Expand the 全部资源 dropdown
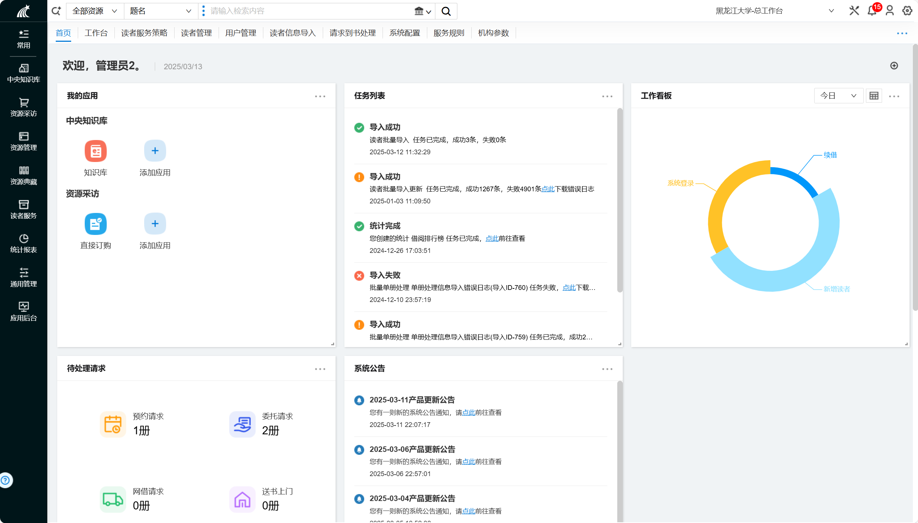The width and height of the screenshot is (918, 523). (x=95, y=11)
